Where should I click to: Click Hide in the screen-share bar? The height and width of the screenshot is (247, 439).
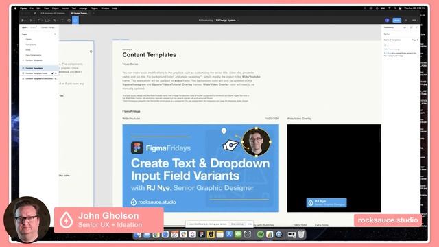pyautogui.click(x=250, y=224)
